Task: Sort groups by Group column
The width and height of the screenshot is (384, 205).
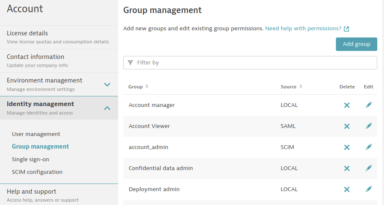Action: pos(147,86)
